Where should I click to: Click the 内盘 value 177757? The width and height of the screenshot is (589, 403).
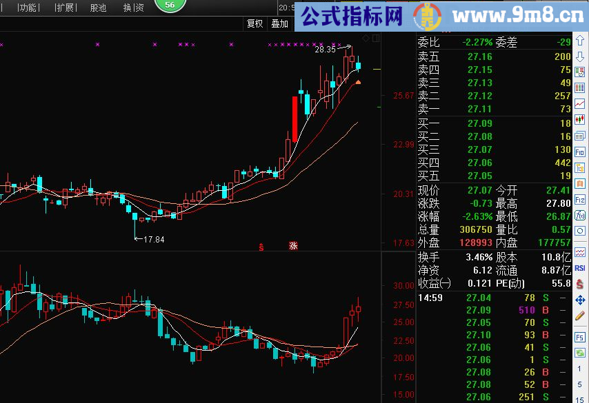click(555, 242)
